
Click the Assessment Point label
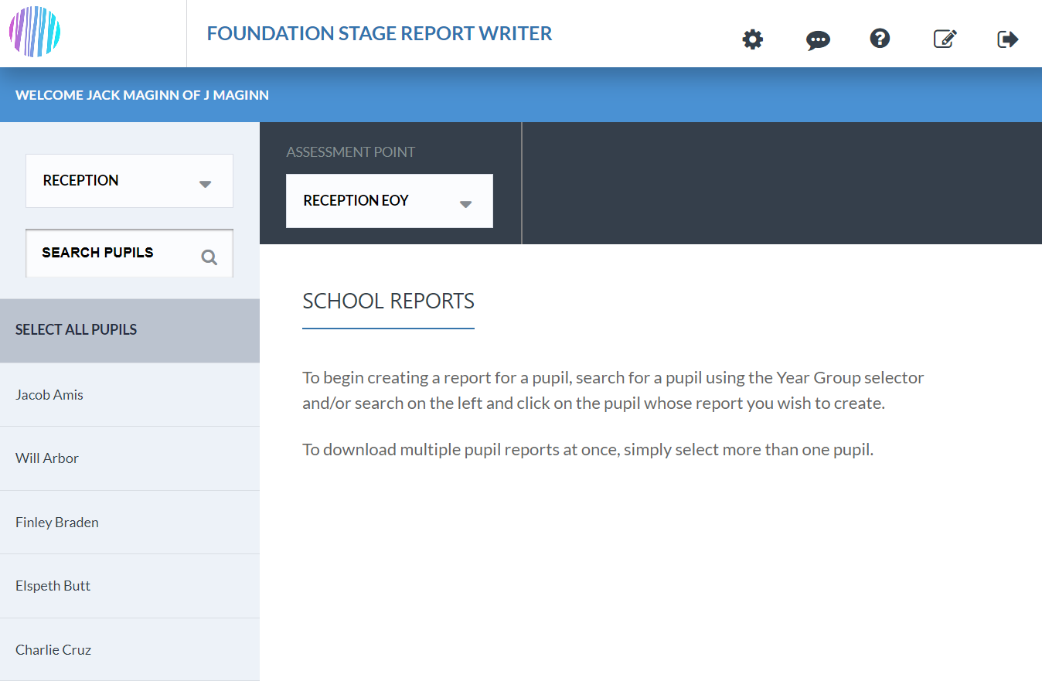[351, 152]
